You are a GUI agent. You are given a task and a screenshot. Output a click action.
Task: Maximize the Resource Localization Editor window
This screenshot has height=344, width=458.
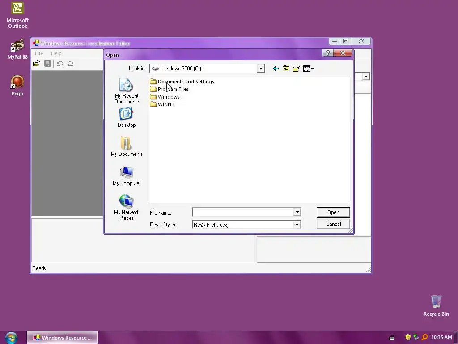(346, 42)
